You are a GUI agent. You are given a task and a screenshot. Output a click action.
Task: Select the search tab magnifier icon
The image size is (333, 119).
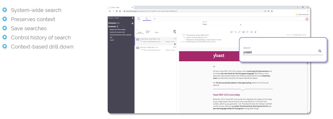pyautogui.click(x=147, y=19)
